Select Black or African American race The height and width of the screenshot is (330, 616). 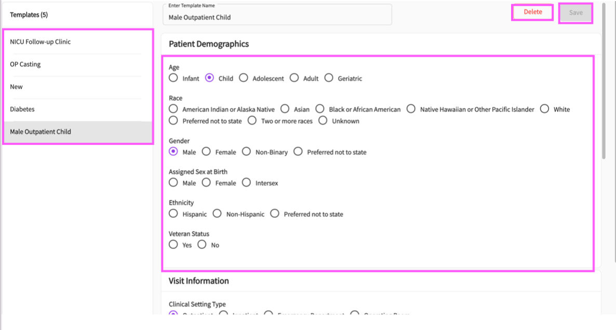pyautogui.click(x=319, y=109)
